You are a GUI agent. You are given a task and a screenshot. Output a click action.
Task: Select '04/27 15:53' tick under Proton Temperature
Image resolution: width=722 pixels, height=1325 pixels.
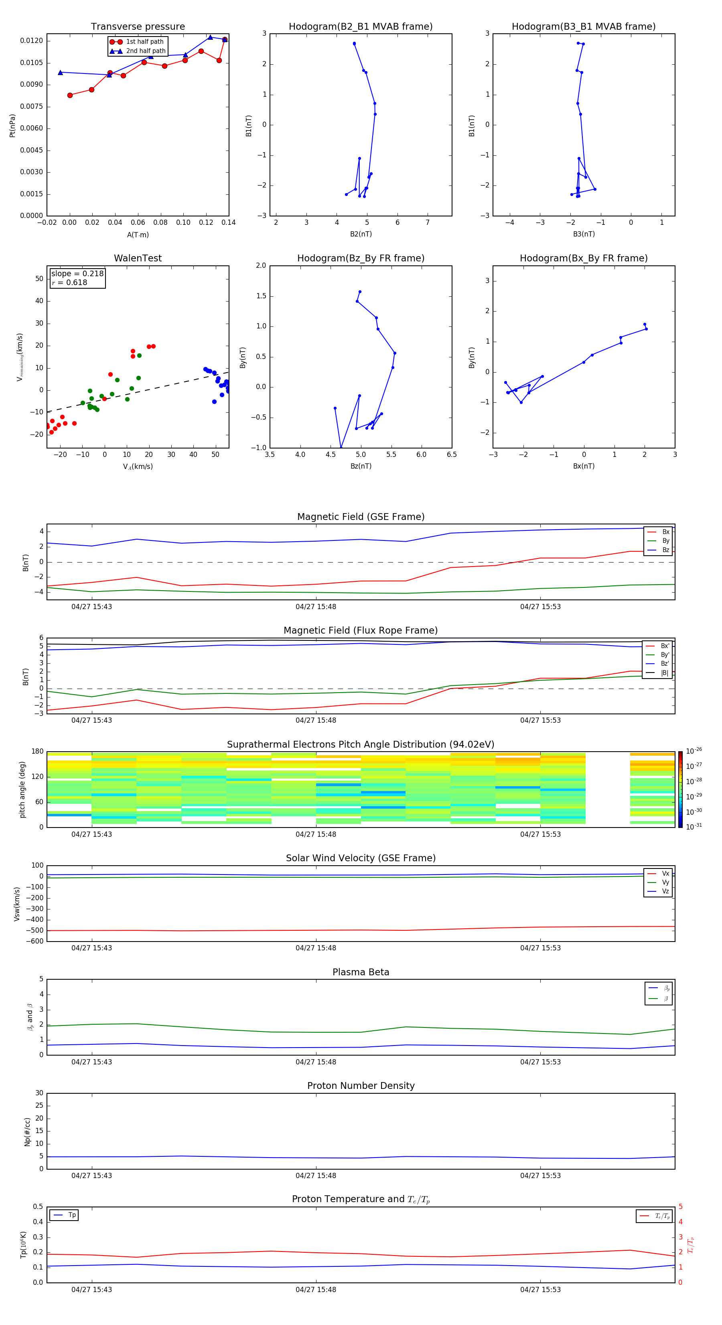pyautogui.click(x=540, y=1290)
